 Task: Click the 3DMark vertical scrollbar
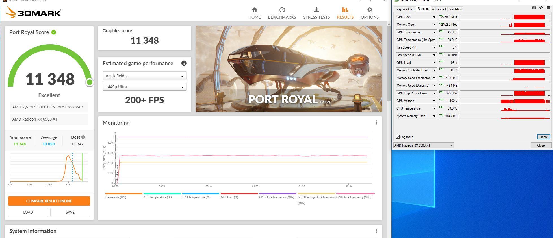coord(389,64)
